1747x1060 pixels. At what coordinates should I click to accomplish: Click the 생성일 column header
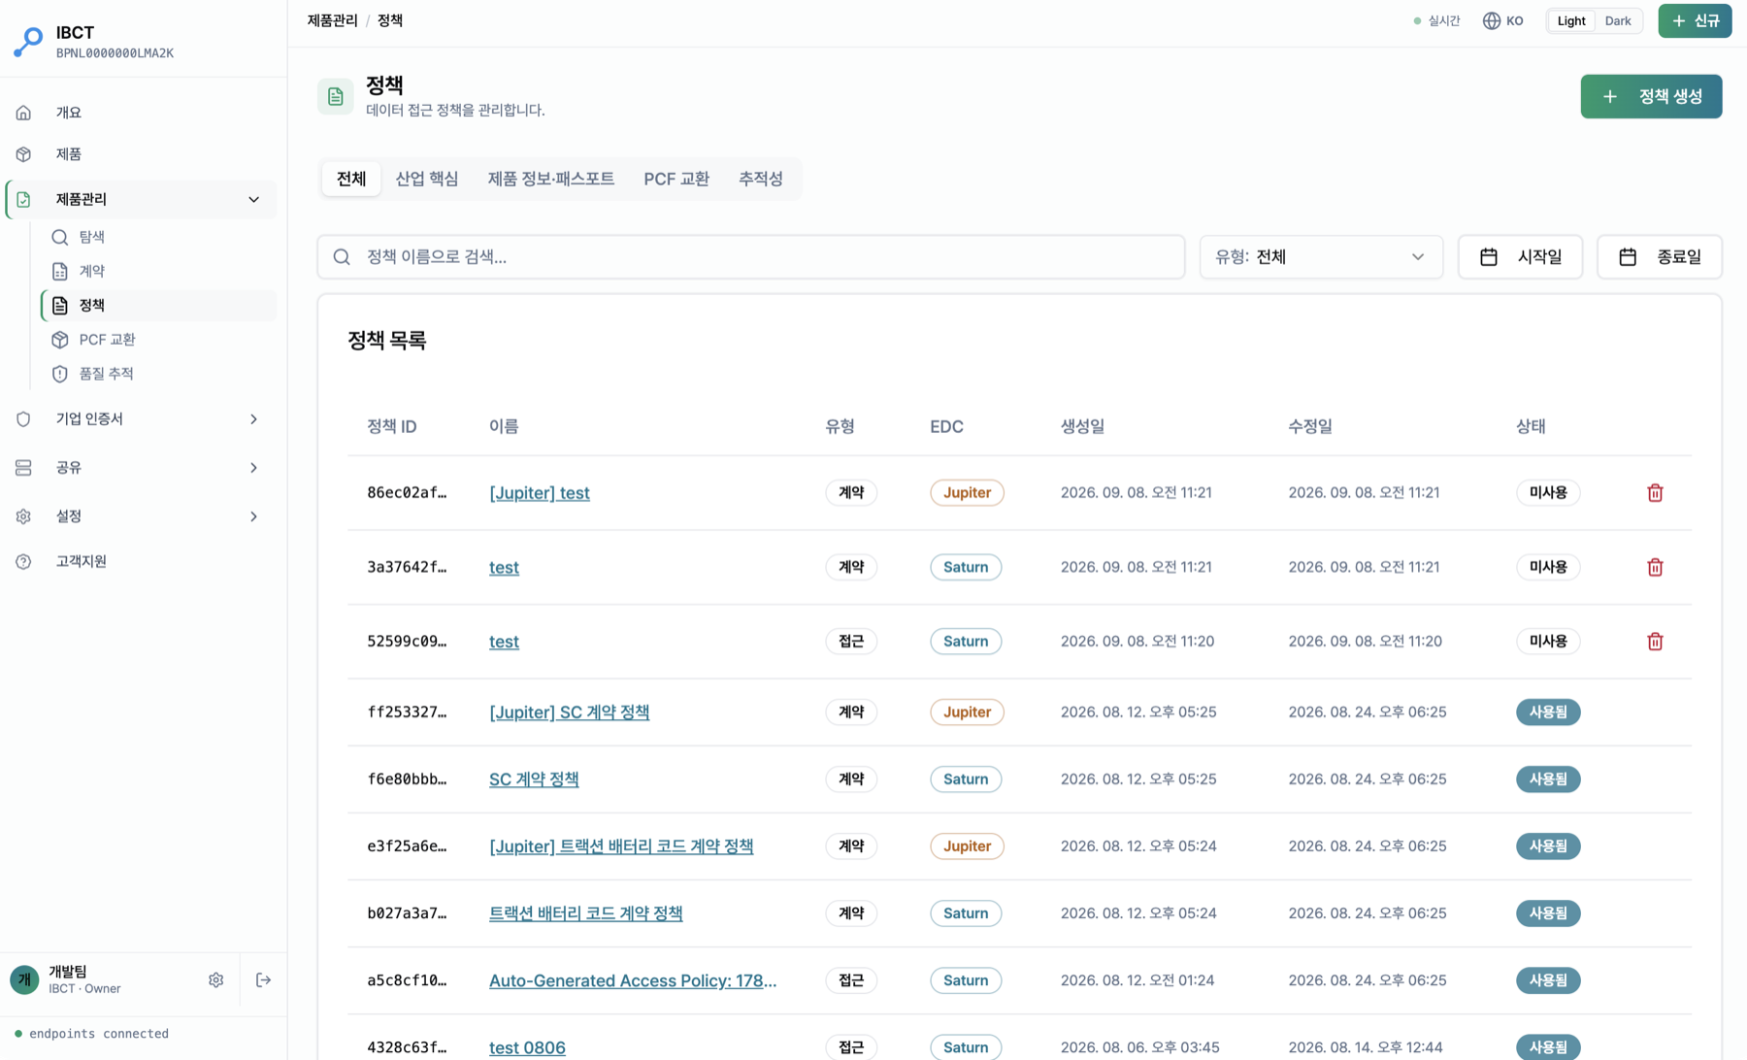pyautogui.click(x=1082, y=427)
